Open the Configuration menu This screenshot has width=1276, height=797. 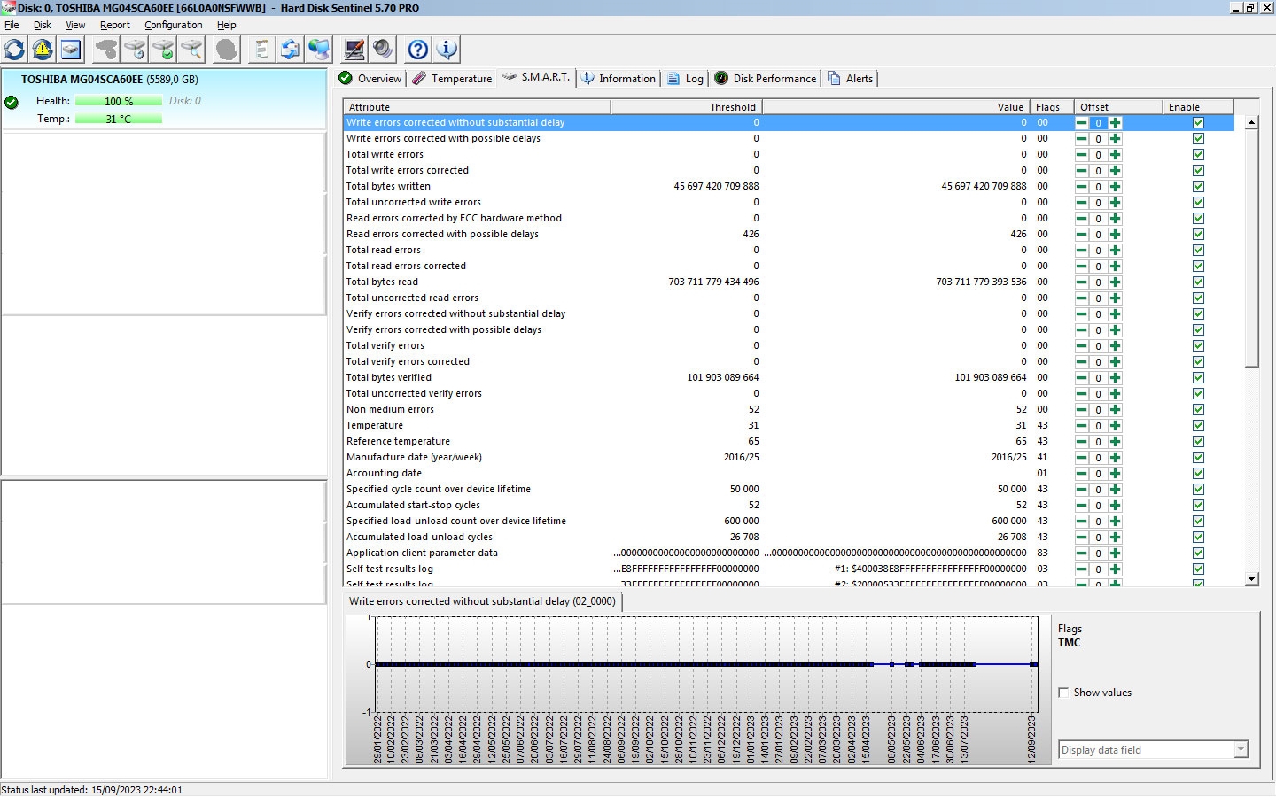click(x=173, y=25)
